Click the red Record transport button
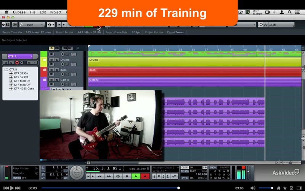Image resolution: width=305 pixels, height=191 pixels. point(145,176)
